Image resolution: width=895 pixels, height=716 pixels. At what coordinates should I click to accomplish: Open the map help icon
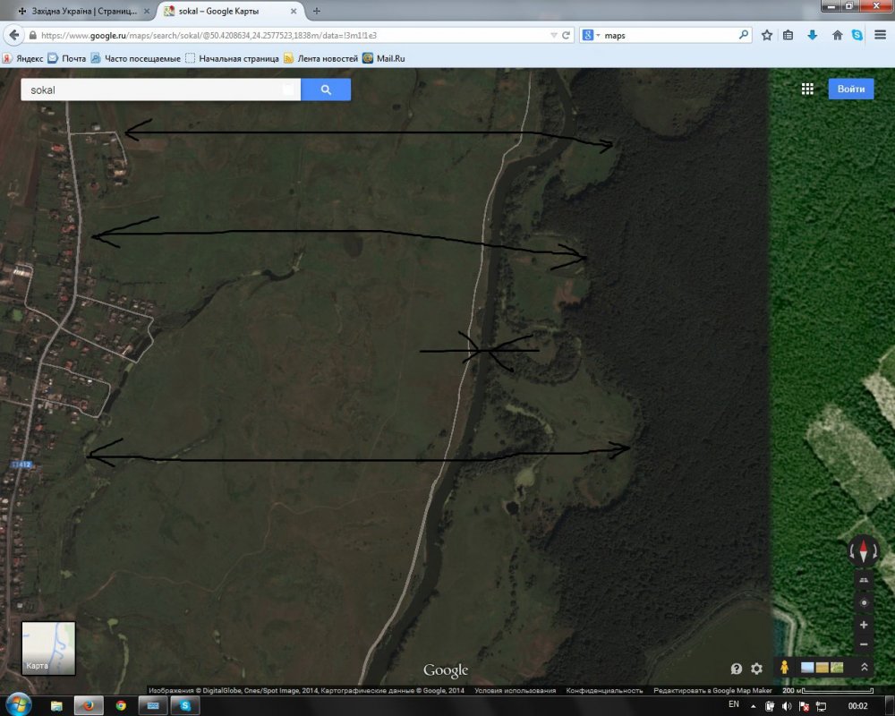[x=737, y=669]
